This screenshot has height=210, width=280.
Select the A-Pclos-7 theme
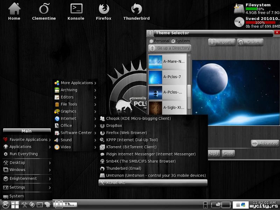(167, 77)
